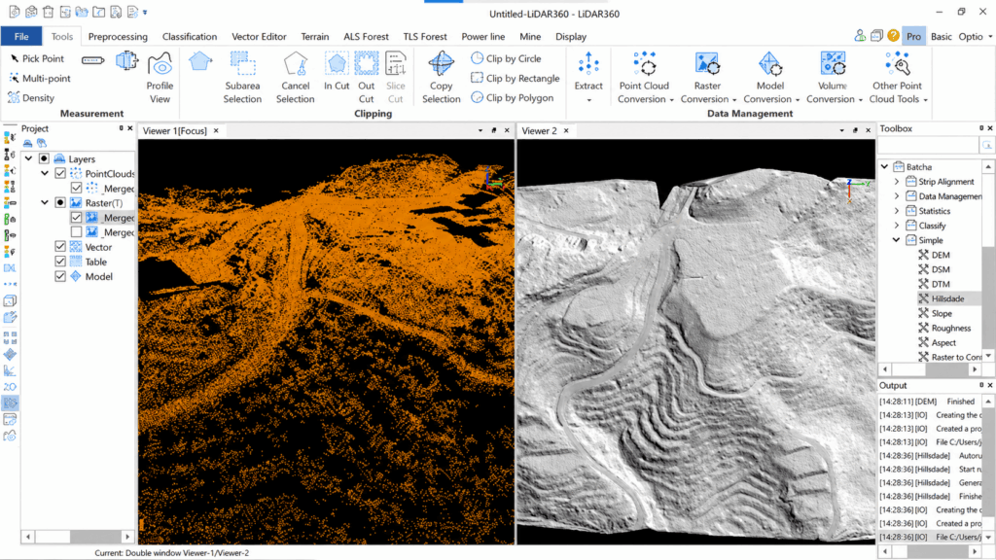Toggle the Layers root visibility box
Image resolution: width=996 pixels, height=560 pixels.
coord(44,158)
